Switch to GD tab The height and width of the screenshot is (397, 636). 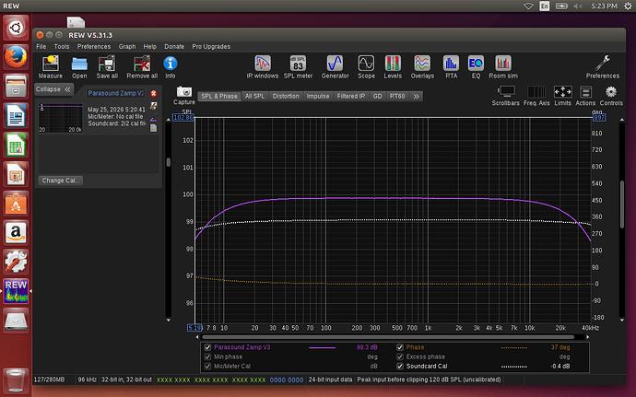(377, 96)
